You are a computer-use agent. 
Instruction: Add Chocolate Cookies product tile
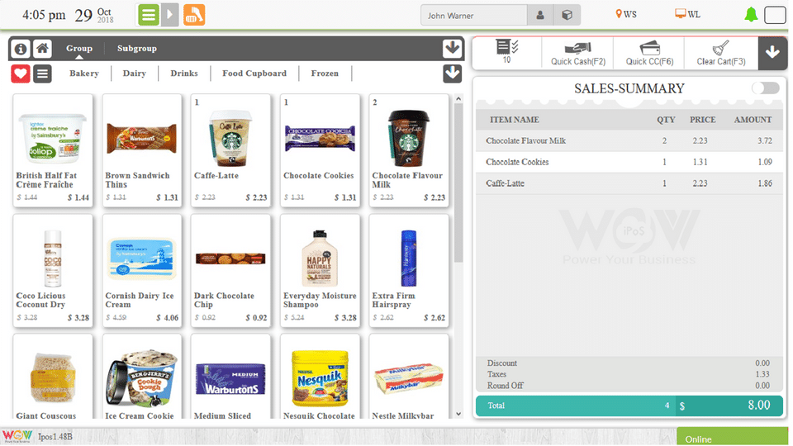coord(320,150)
